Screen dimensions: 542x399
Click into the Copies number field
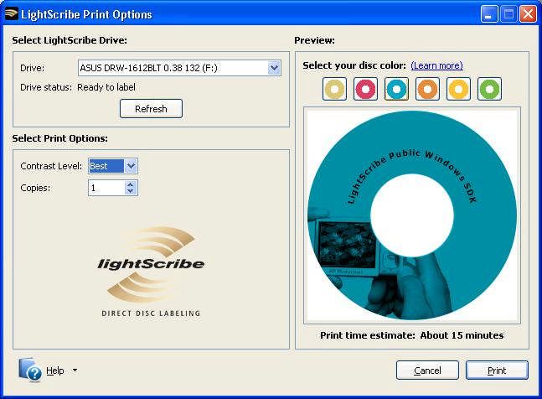point(106,188)
